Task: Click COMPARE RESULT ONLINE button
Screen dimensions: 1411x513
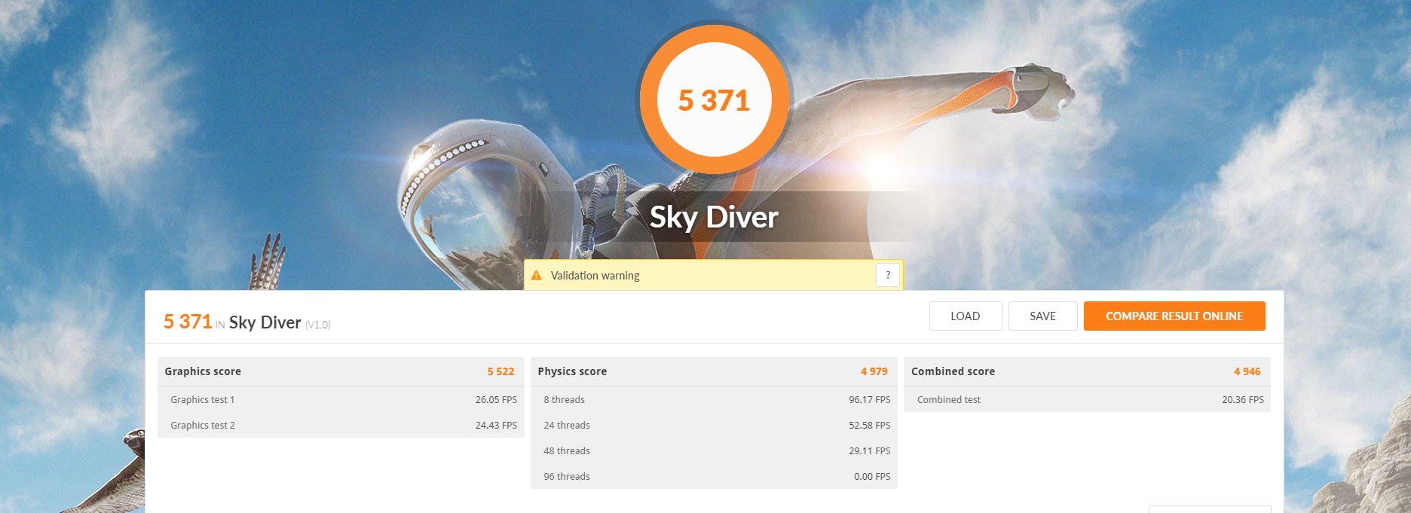Action: pyautogui.click(x=1174, y=316)
